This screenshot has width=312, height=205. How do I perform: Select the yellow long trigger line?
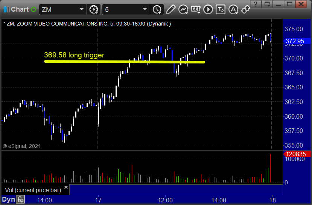(x=125, y=62)
